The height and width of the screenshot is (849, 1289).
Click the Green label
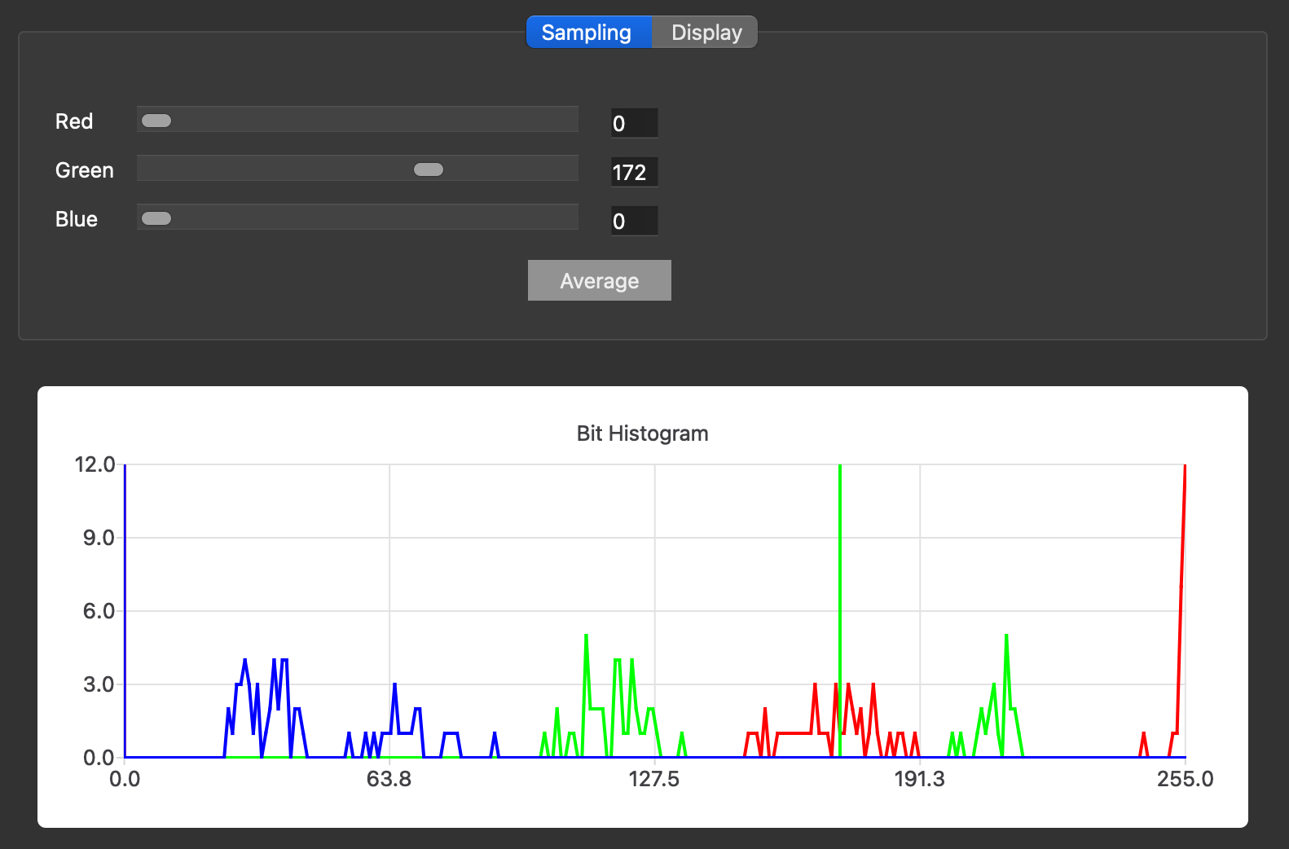point(85,170)
